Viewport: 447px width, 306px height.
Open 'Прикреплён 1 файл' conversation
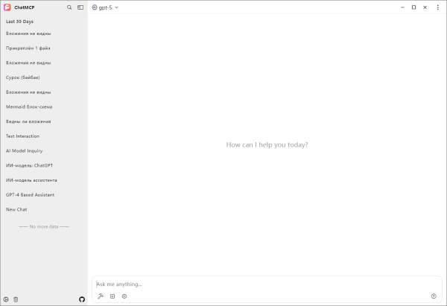click(x=28, y=48)
